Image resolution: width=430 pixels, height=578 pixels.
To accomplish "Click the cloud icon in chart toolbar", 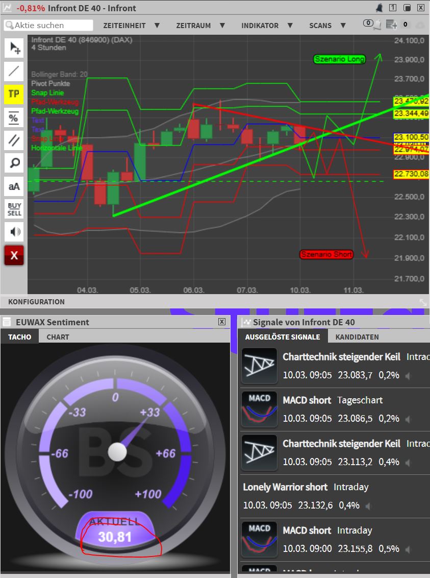I will (420, 25).
